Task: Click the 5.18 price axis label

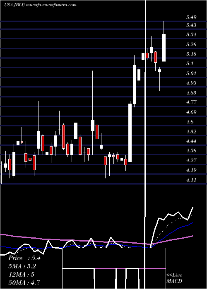Action: click(x=191, y=54)
